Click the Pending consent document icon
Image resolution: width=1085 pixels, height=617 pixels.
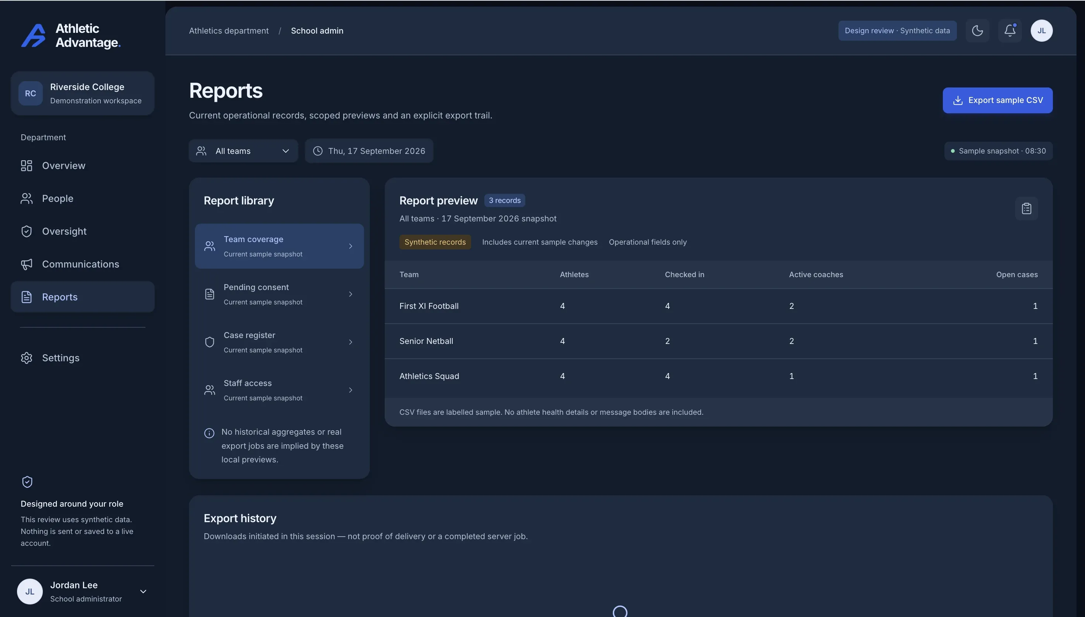point(209,294)
